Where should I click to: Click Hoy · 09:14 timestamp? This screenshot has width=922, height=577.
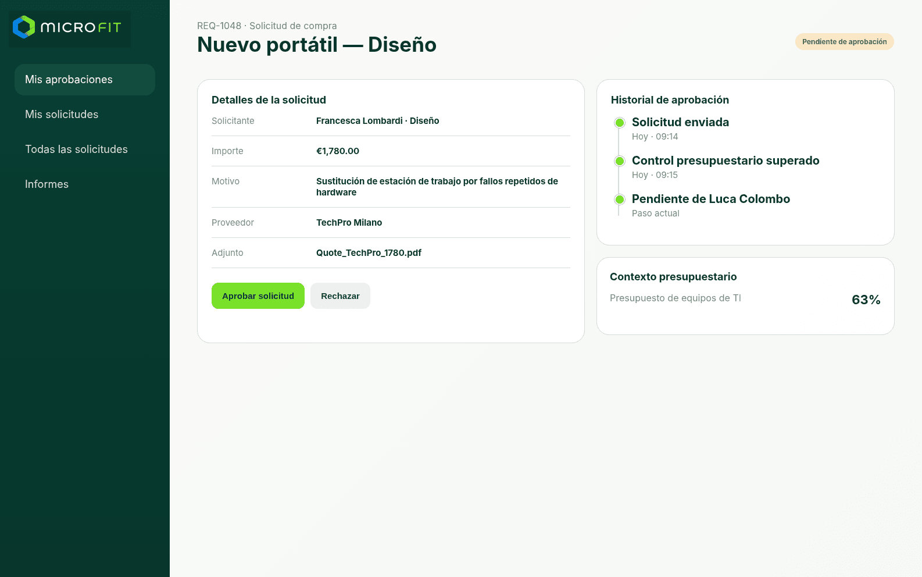click(655, 137)
